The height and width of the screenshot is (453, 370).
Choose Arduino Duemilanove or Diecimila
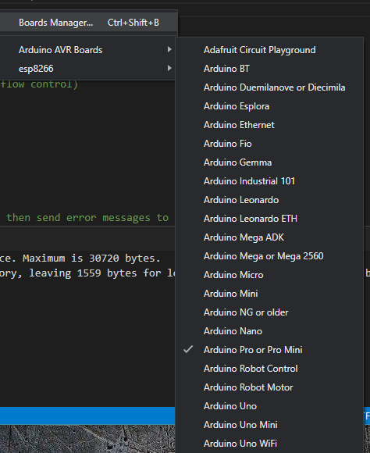point(269,87)
